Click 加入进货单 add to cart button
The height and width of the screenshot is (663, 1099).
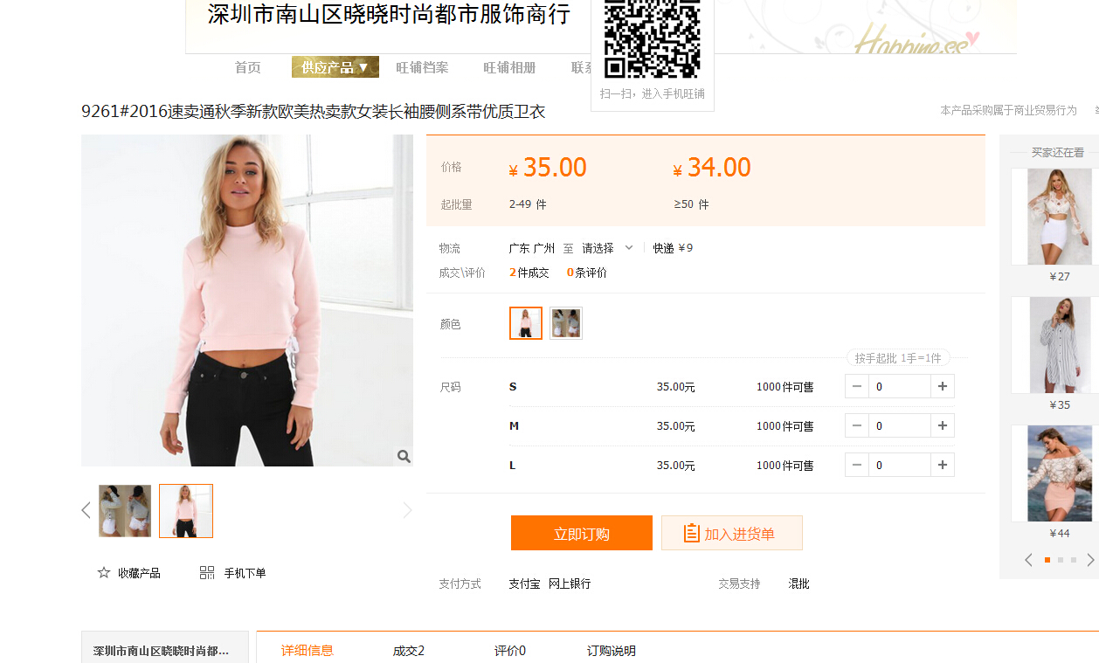[731, 534]
